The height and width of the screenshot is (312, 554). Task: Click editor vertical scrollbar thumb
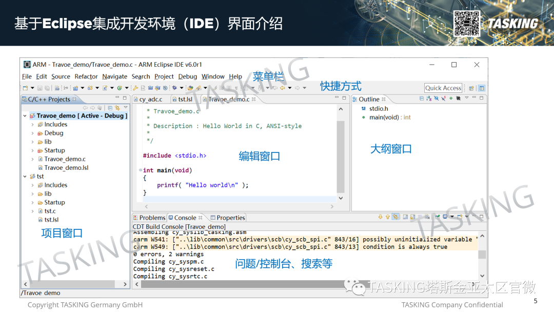pos(341,157)
